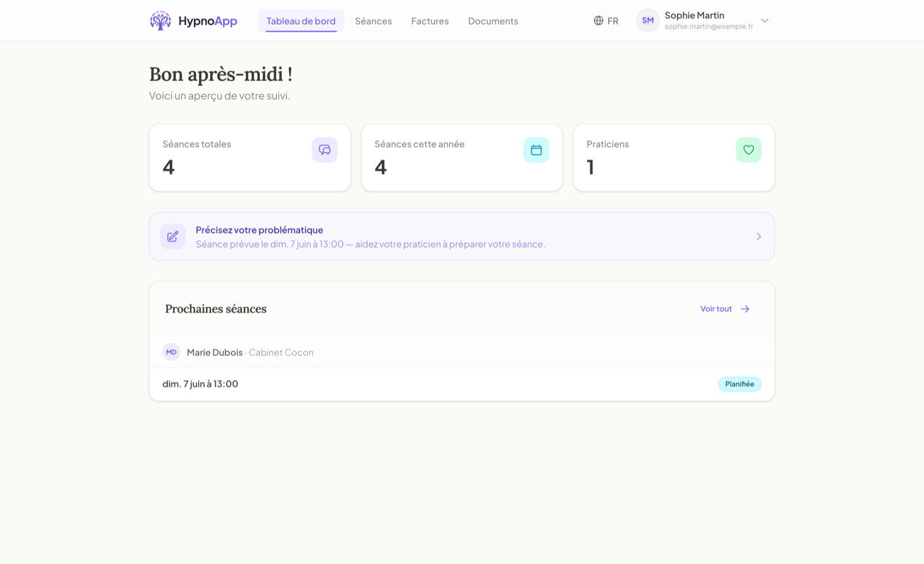Click the pencil edit icon in the banner
The image size is (924, 564).
tap(173, 237)
